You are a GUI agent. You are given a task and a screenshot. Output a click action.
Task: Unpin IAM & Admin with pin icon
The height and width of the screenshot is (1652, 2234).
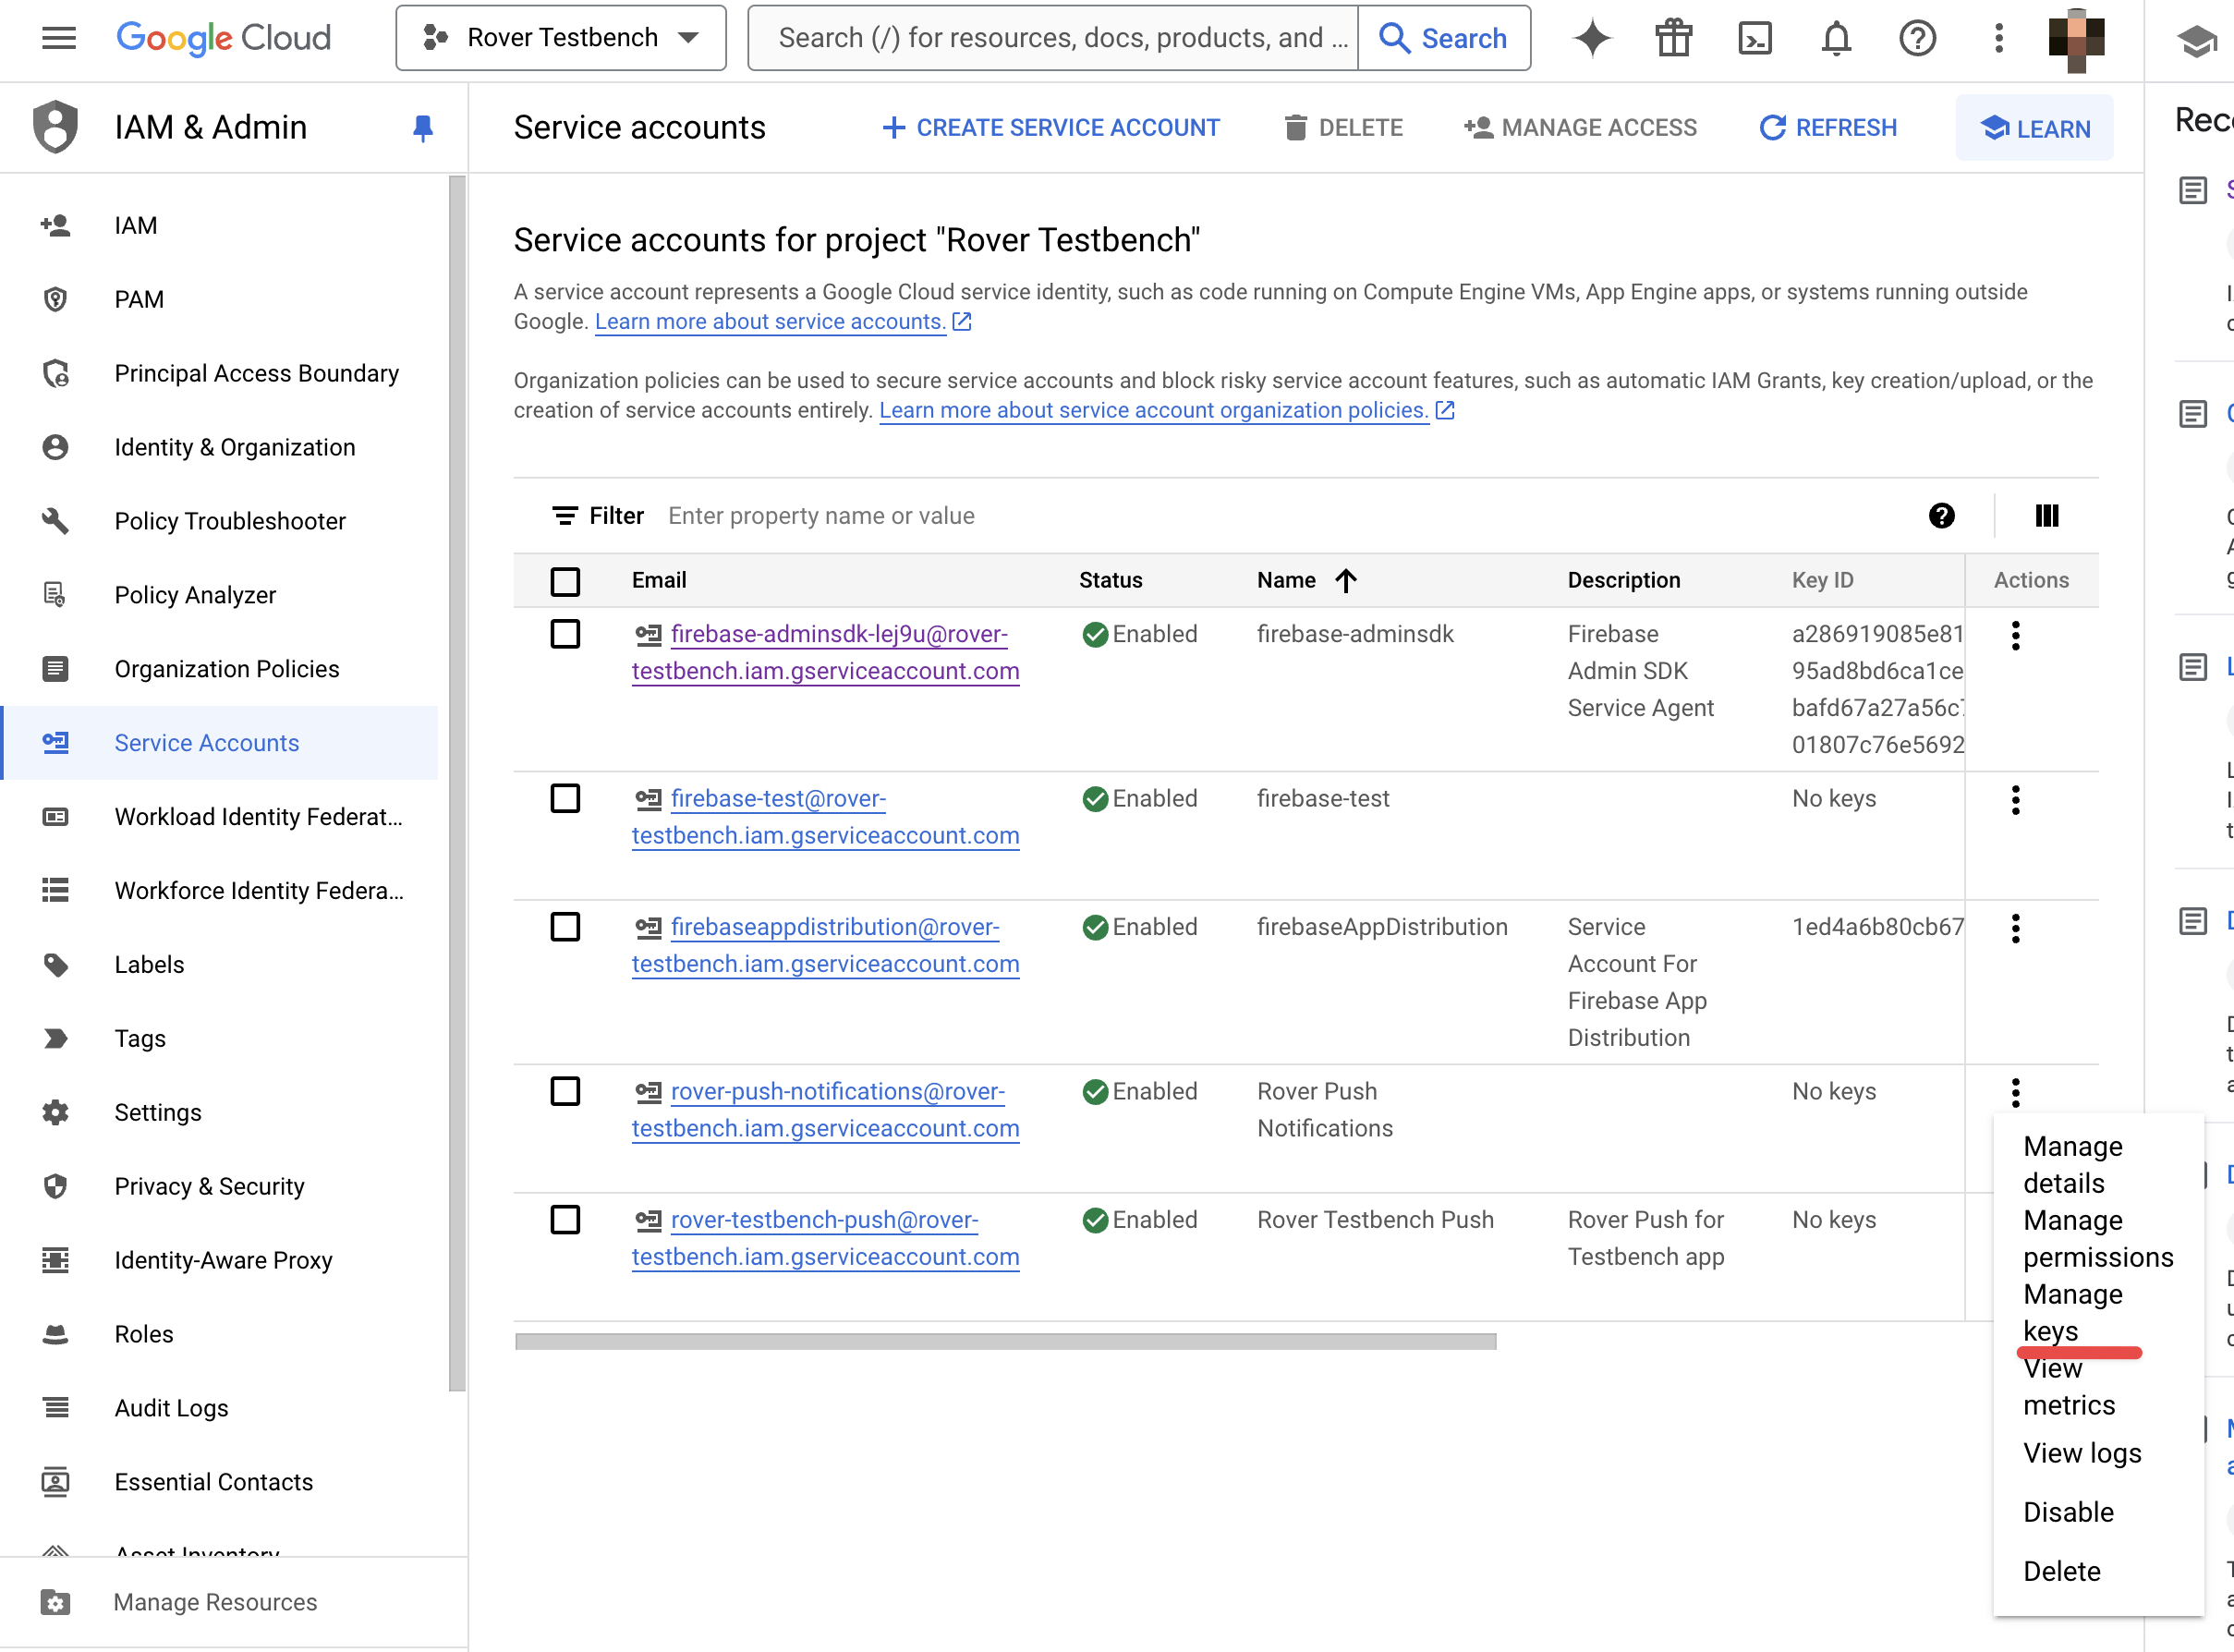coord(422,128)
